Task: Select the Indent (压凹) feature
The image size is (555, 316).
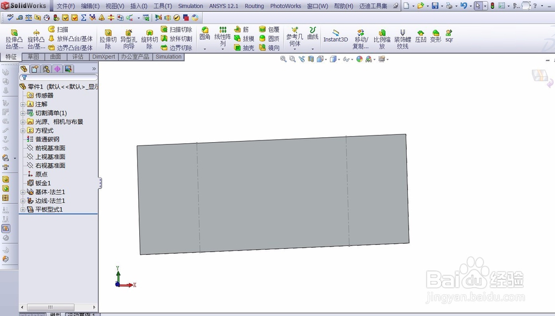Action: (421, 36)
